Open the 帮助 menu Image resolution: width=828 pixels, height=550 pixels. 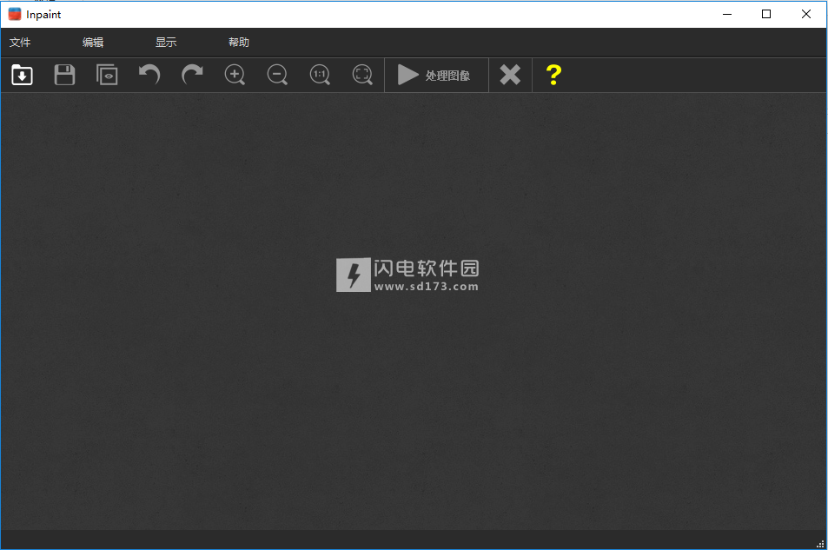point(239,43)
